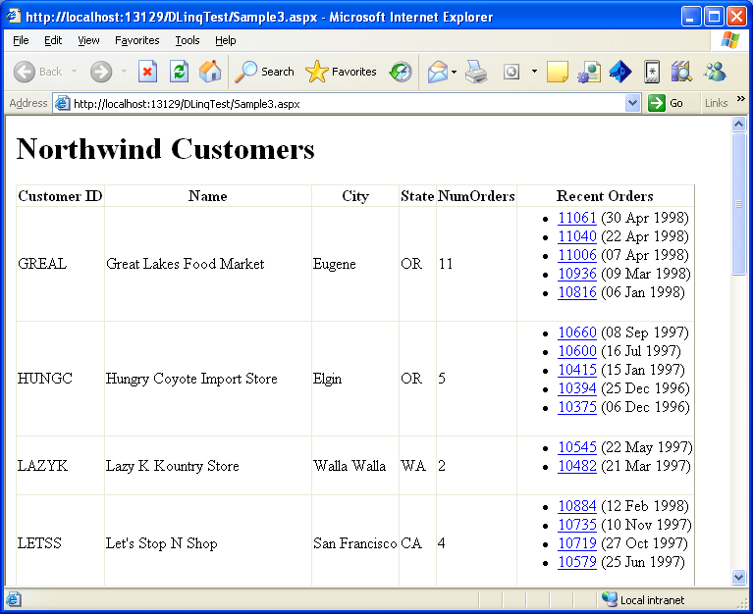Click the vertical scrollbar thumb

(x=738, y=204)
